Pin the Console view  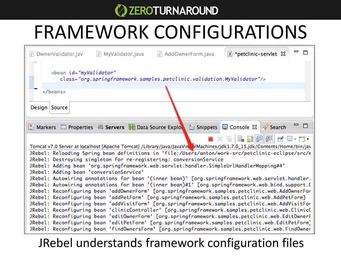pyautogui.click(x=280, y=139)
